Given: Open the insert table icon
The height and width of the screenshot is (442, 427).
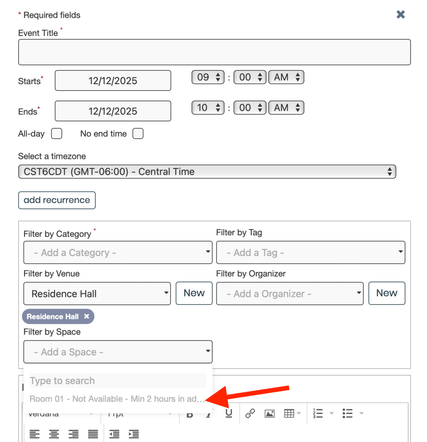Looking at the screenshot, I should pyautogui.click(x=289, y=414).
